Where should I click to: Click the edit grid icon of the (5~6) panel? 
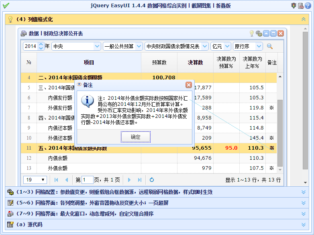(10, 203)
